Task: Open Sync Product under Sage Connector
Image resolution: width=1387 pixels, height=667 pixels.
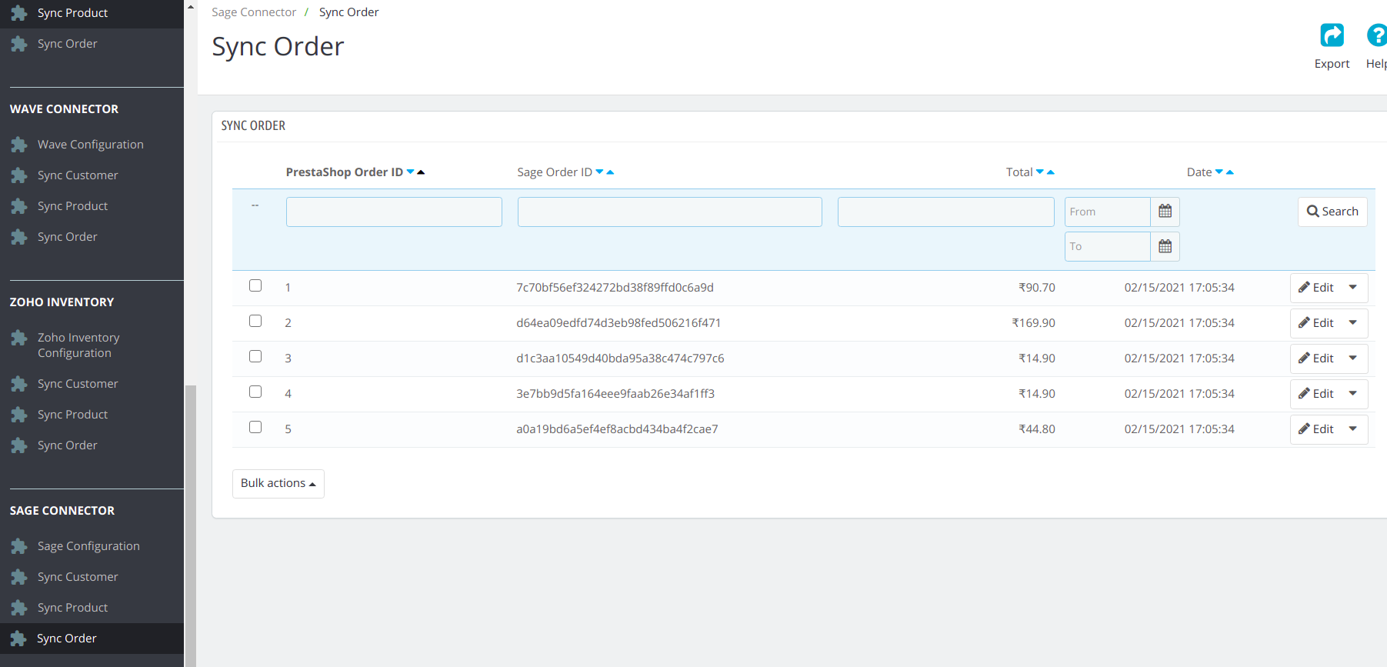Action: [72, 608]
